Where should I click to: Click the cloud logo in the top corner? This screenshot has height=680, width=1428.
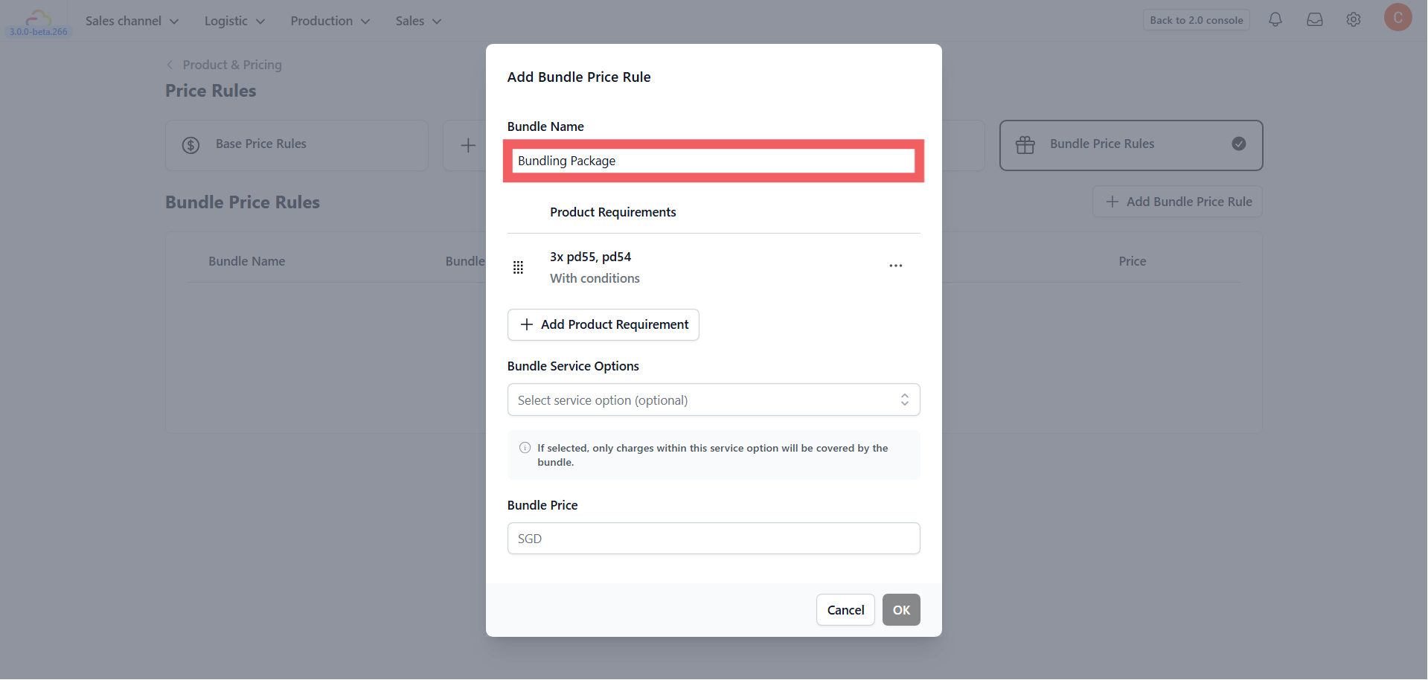38,18
